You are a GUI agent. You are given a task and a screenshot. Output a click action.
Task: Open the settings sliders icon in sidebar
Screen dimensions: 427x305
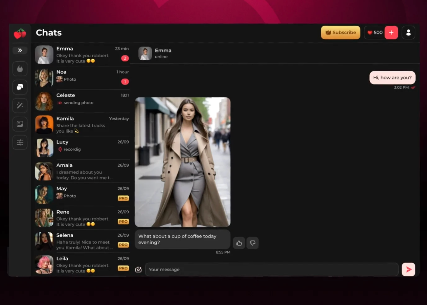[x=20, y=142]
